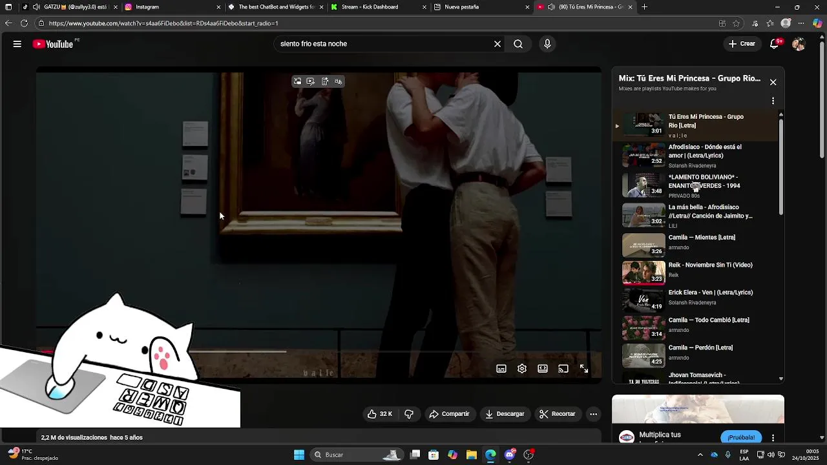Viewport: 827px width, 465px height.
Task: Open the YouTube account avatar menu
Action: (x=799, y=44)
